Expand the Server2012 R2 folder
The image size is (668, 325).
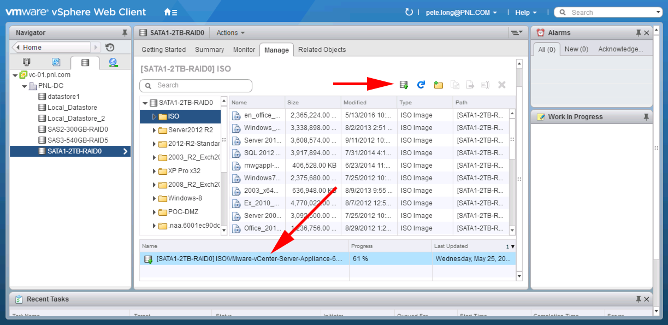[155, 130]
